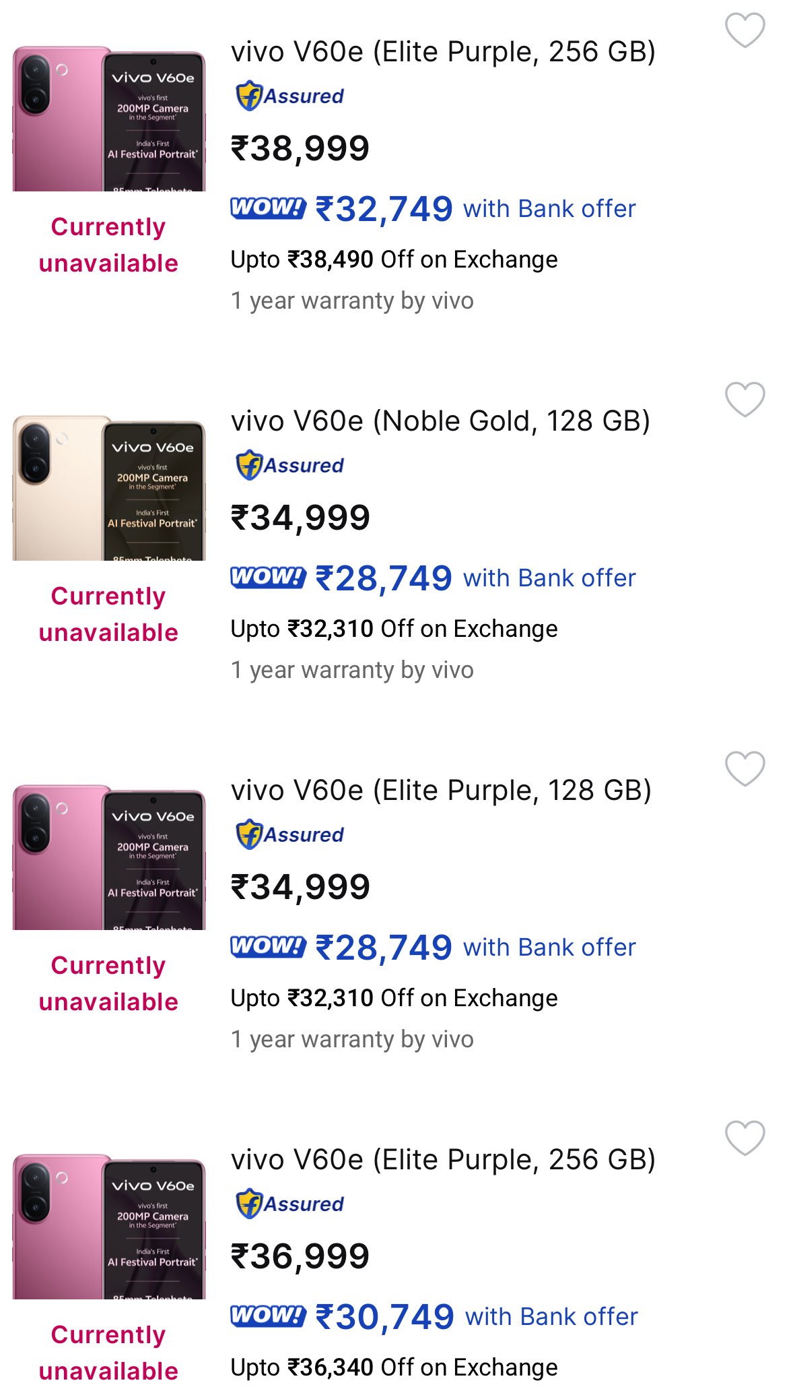Viewport: 793px width, 1389px height.
Task: Tap WOW! badge in the Noble Gold listing
Action: (268, 577)
